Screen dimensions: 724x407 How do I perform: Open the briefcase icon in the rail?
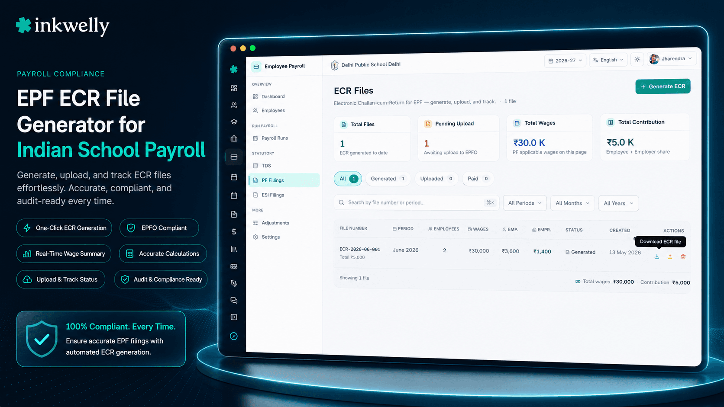click(234, 139)
